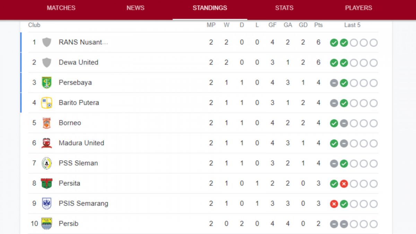The height and width of the screenshot is (234, 416).
Task: Select the Madura United crest icon
Action: click(46, 143)
